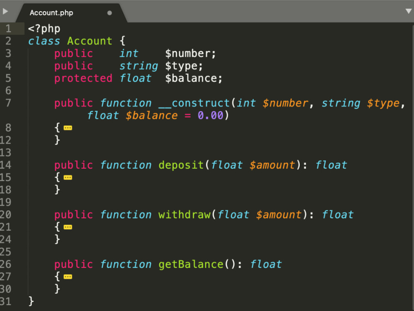Click line number 14 in gutter
The image size is (414, 311).
(5, 165)
